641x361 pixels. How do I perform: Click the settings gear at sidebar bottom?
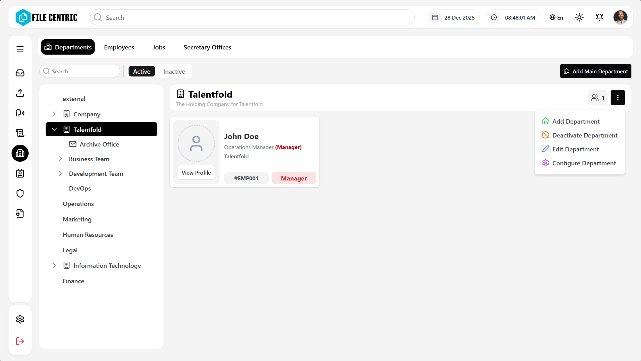(x=20, y=319)
